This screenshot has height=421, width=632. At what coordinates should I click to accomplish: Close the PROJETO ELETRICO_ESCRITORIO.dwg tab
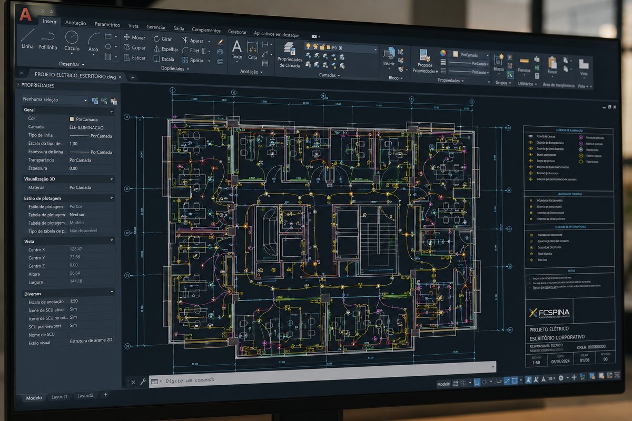[x=121, y=77]
